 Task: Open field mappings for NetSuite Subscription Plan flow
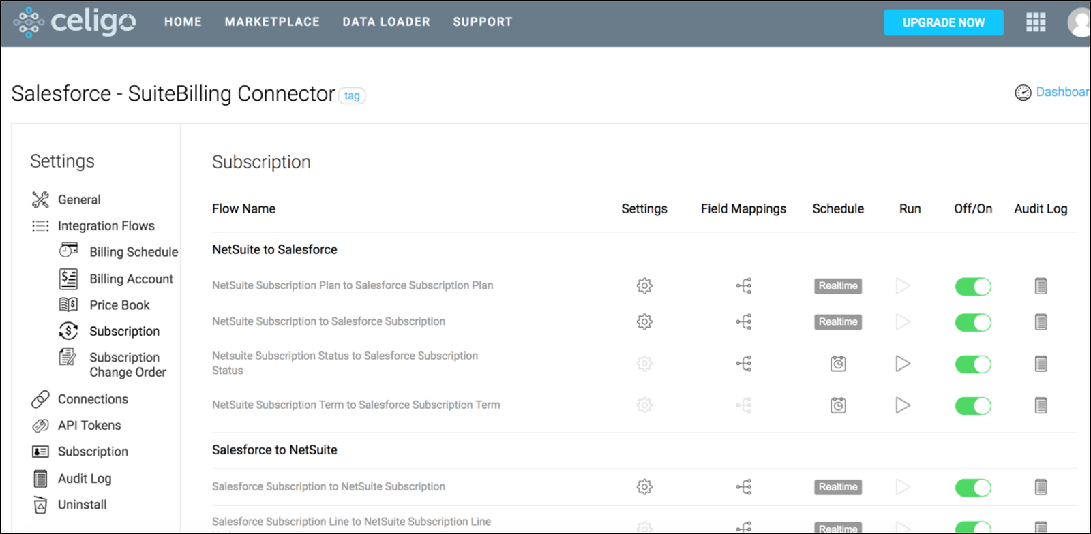tap(744, 286)
